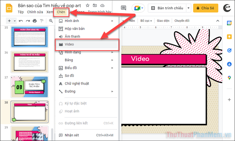Click the get add-ons plus icon
The image size is (235, 141).
[229, 100]
